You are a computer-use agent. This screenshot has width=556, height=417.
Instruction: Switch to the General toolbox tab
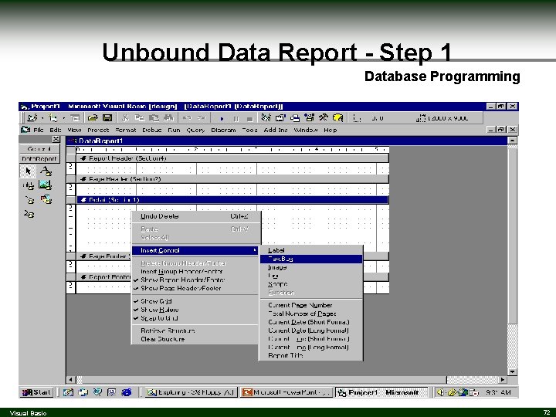coord(39,149)
